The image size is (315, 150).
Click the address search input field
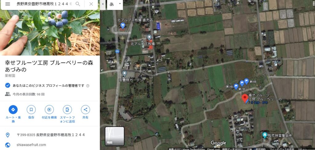[x=44, y=4]
